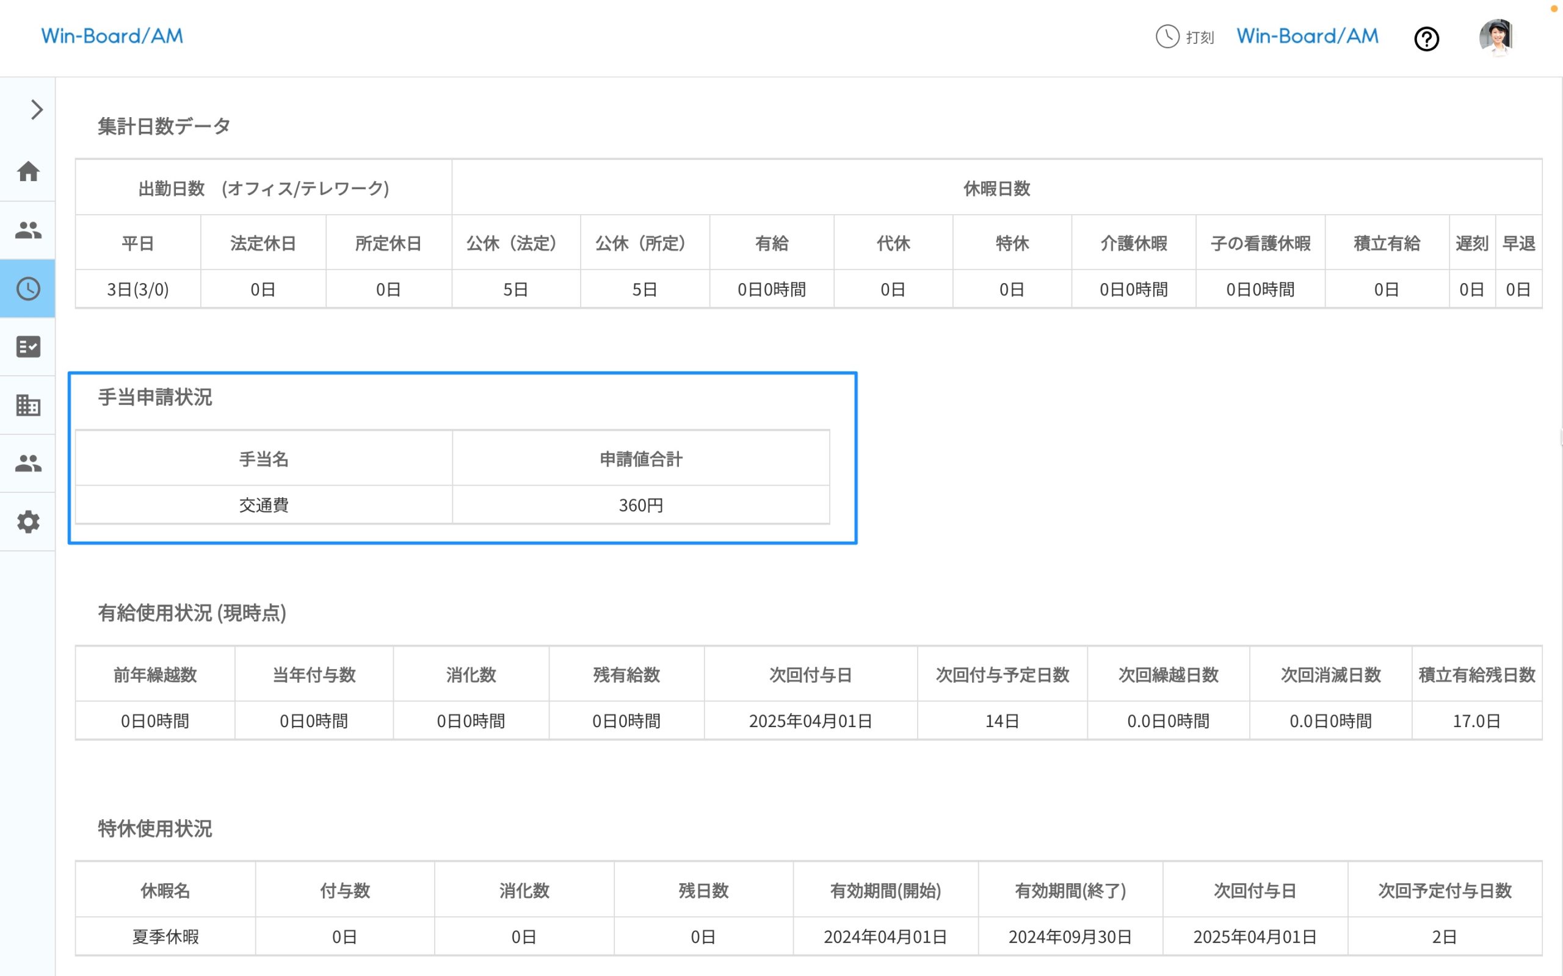Select the highlighted 手当申請状況 panel

(462, 458)
